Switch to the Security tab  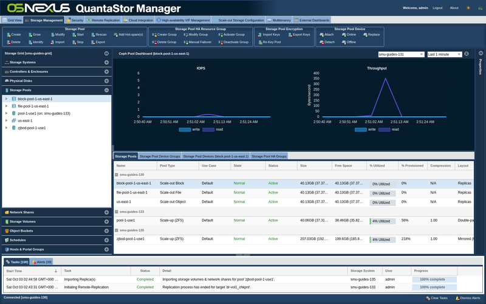[74, 20]
